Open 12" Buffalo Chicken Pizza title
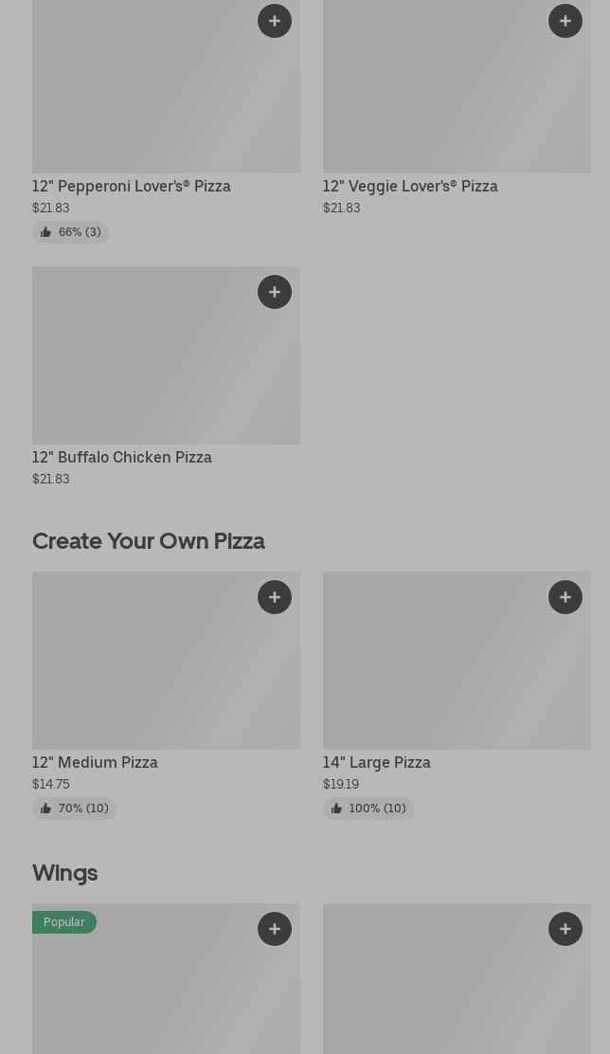 122,458
